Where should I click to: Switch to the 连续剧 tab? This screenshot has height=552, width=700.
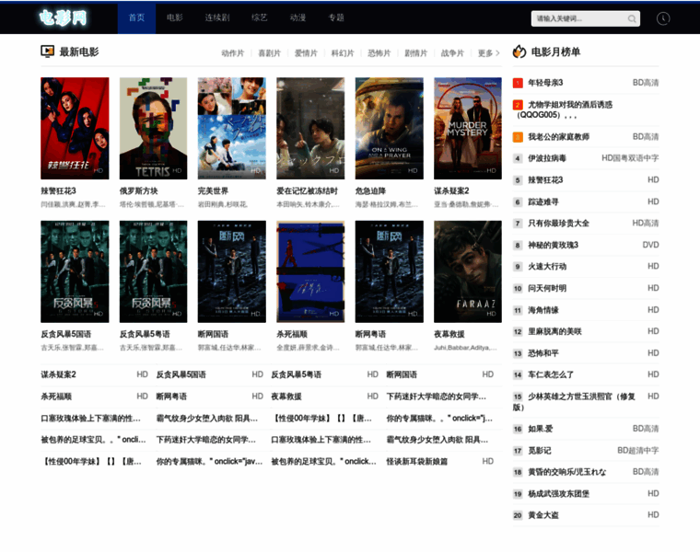217,17
